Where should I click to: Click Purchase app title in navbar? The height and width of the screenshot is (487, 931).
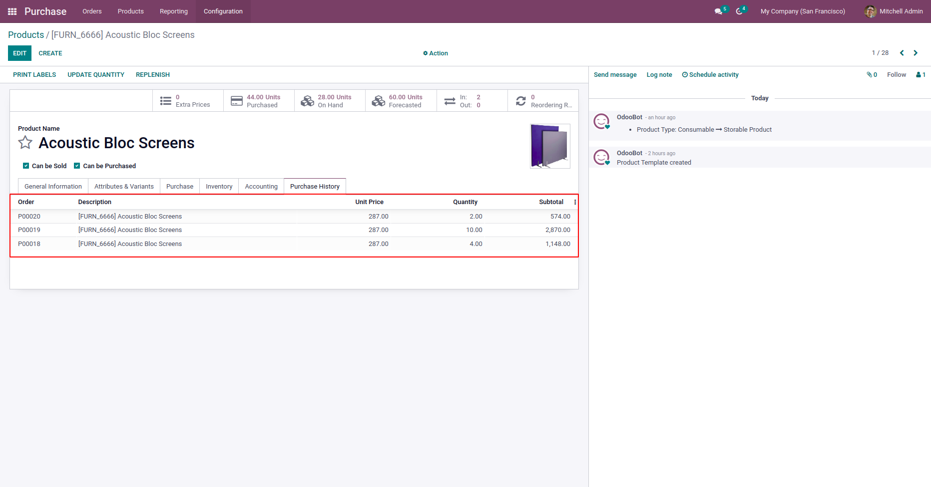point(45,11)
